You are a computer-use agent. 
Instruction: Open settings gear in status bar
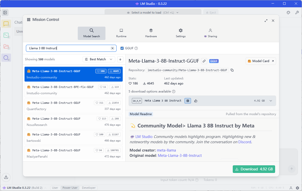pyautogui.click(x=297, y=188)
